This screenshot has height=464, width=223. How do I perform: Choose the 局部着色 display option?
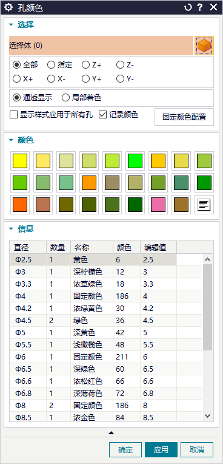pyautogui.click(x=65, y=98)
